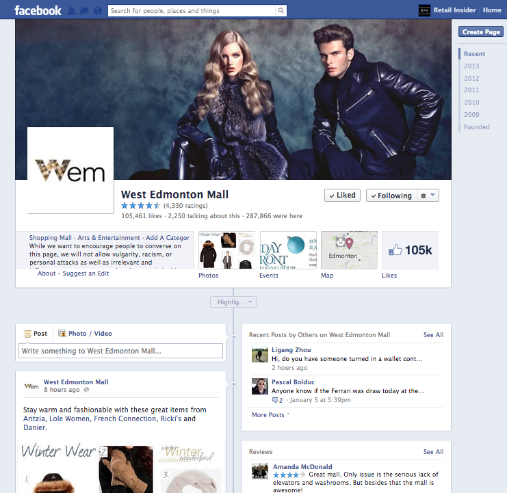Click Amanda McDonald's avatar
The image size is (507, 493).
tap(260, 471)
